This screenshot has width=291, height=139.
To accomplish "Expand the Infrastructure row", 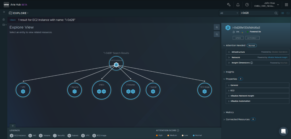I will [257, 52].
